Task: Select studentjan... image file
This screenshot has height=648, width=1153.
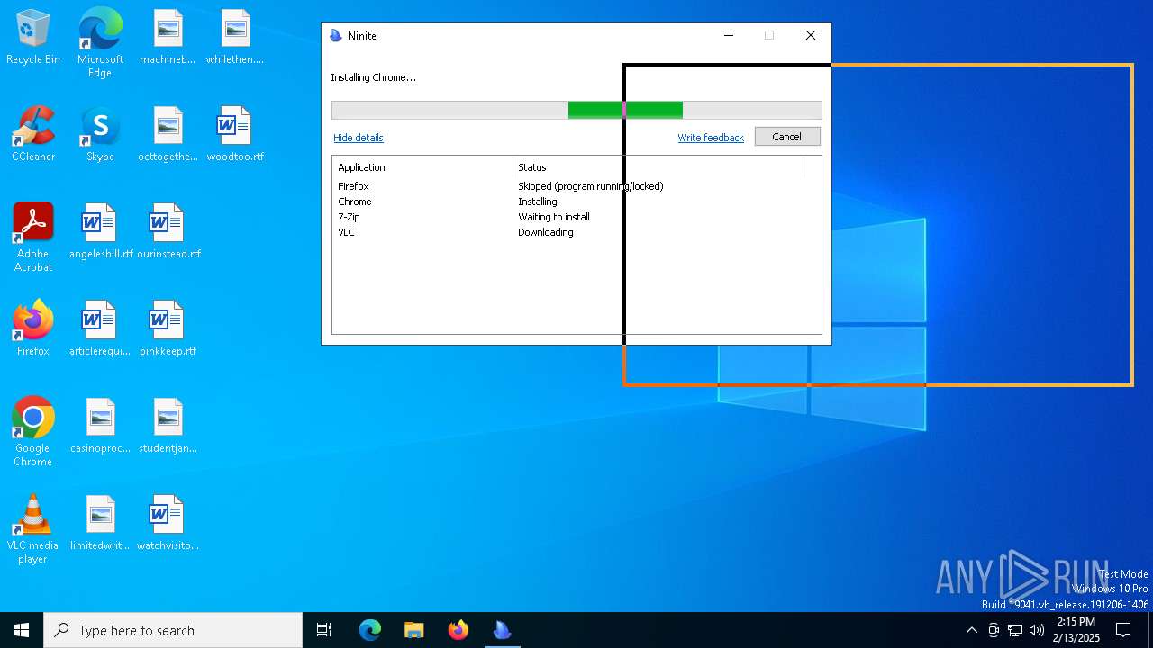Action: (x=168, y=427)
